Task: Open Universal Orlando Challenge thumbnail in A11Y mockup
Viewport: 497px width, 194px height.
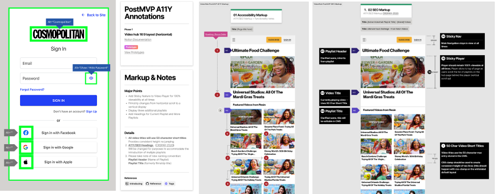Action: click(x=246, y=167)
